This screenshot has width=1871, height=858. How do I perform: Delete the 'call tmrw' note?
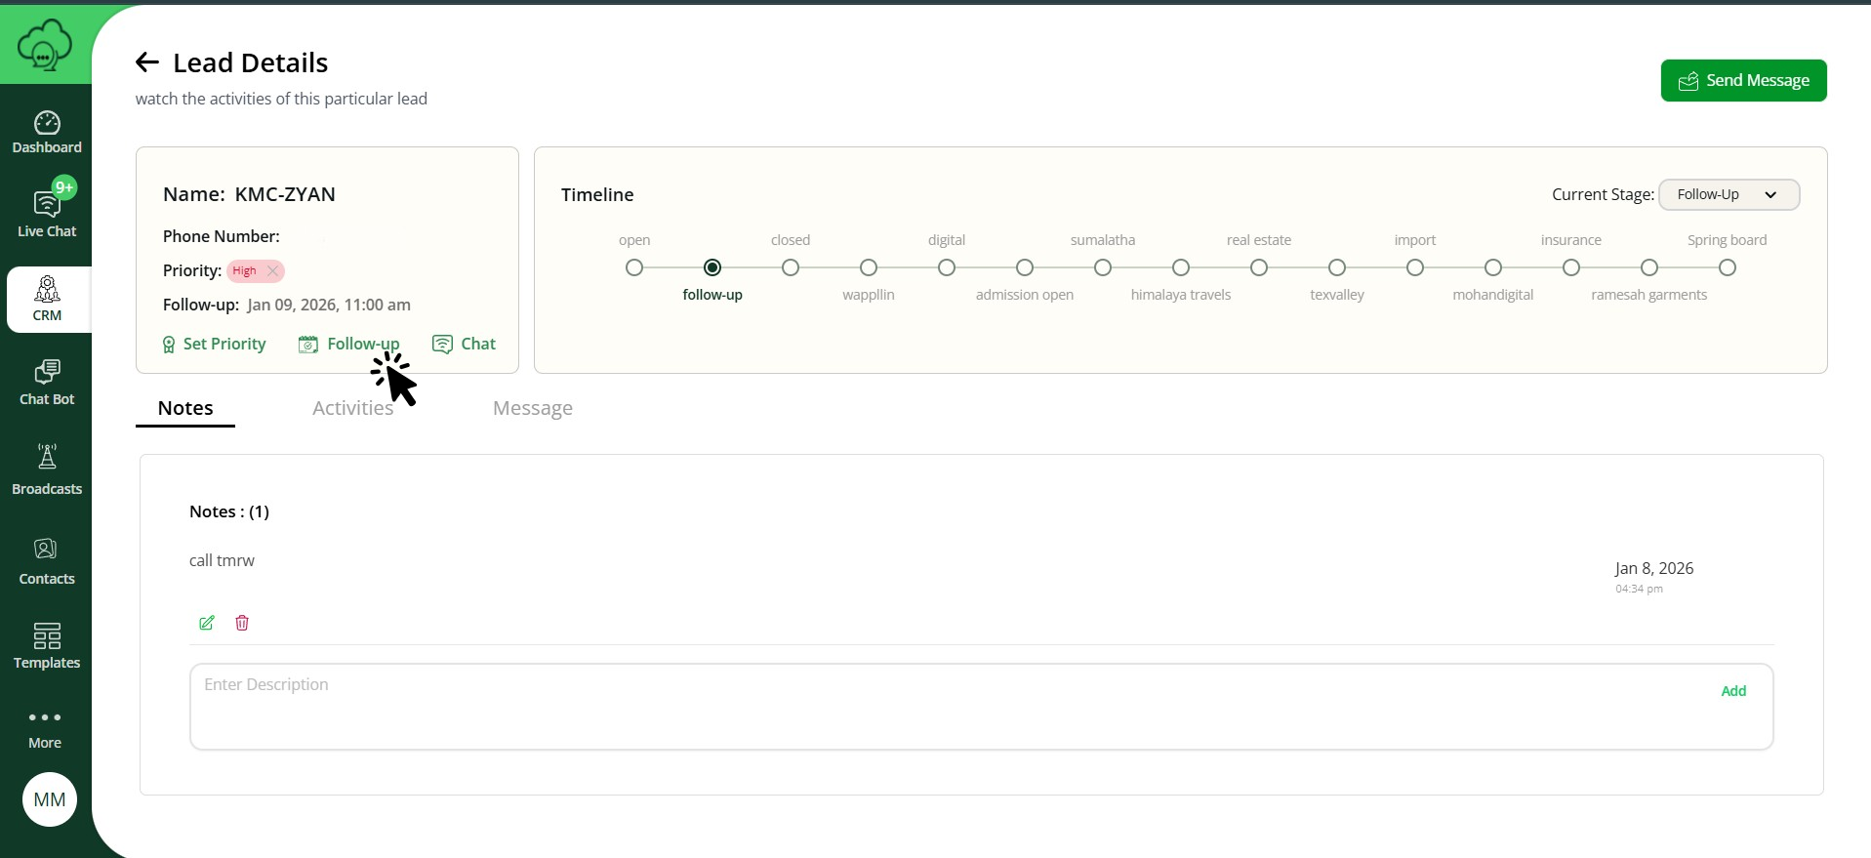242,623
